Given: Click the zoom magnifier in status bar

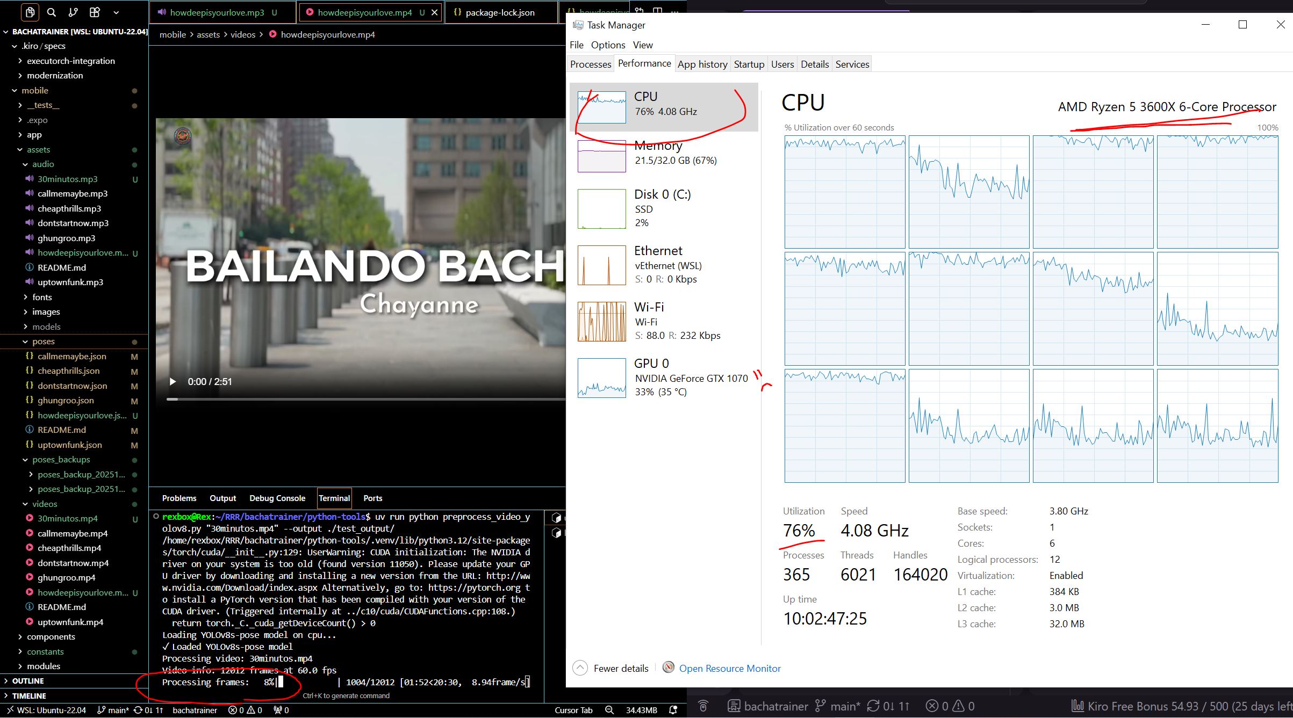Looking at the screenshot, I should point(609,710).
